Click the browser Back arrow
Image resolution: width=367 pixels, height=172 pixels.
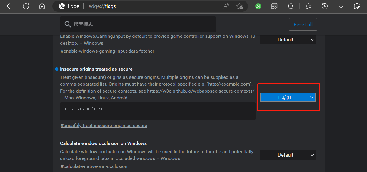[10, 6]
